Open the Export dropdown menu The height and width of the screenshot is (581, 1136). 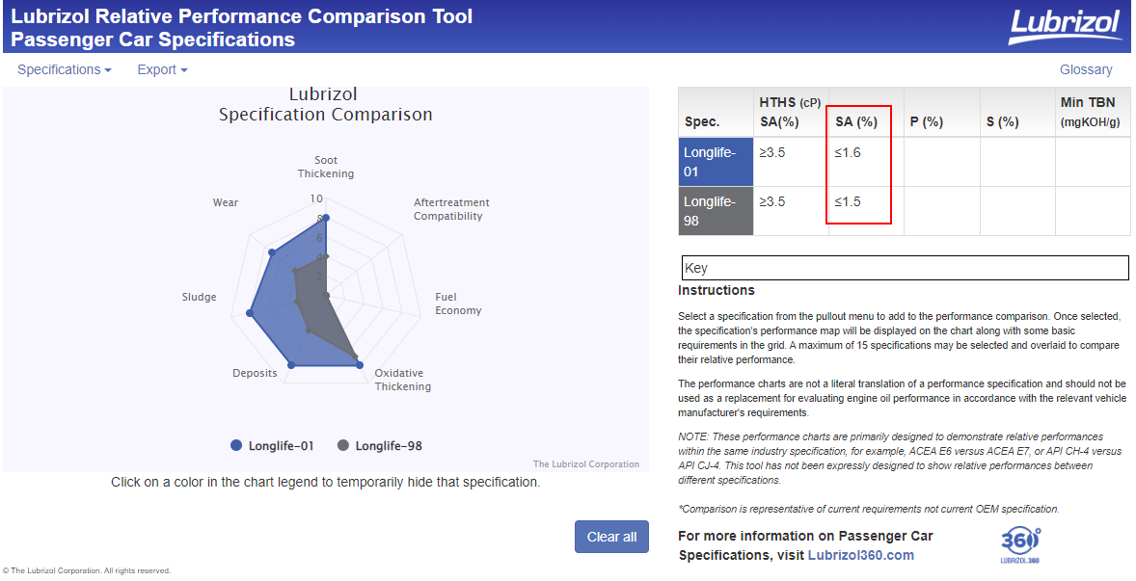(x=162, y=69)
